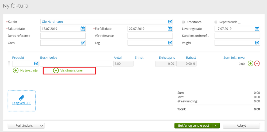The image size is (267, 132).
Task: Open the Ole Nordmann customer link
Action: coord(52,22)
